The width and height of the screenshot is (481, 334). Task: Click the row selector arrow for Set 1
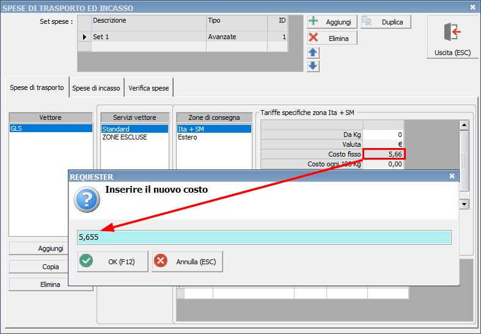[85, 37]
